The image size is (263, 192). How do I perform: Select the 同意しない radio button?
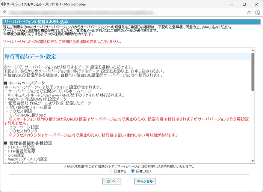[133, 171]
